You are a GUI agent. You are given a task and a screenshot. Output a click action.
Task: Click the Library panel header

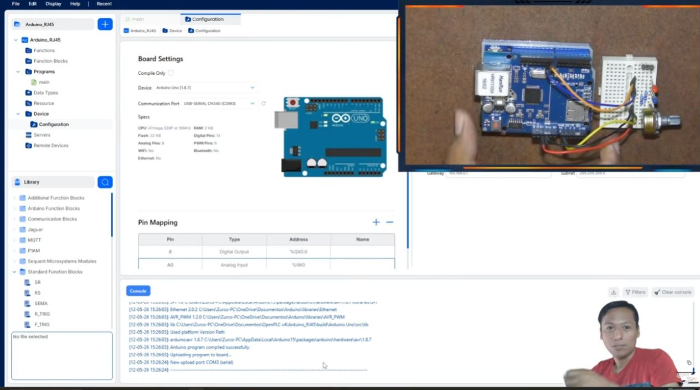pyautogui.click(x=53, y=182)
